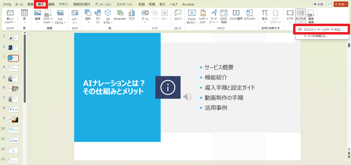Open the Shapes (図形) gallery icon
This screenshot has width=351, height=165.
coord(88,13)
